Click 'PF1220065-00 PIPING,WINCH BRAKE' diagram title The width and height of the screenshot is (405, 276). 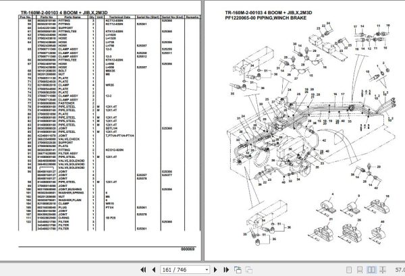[266, 18]
